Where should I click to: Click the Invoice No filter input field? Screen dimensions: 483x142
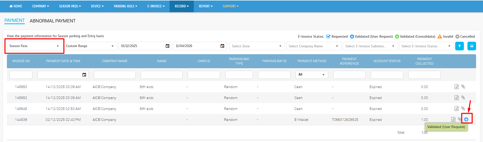pos(21,75)
